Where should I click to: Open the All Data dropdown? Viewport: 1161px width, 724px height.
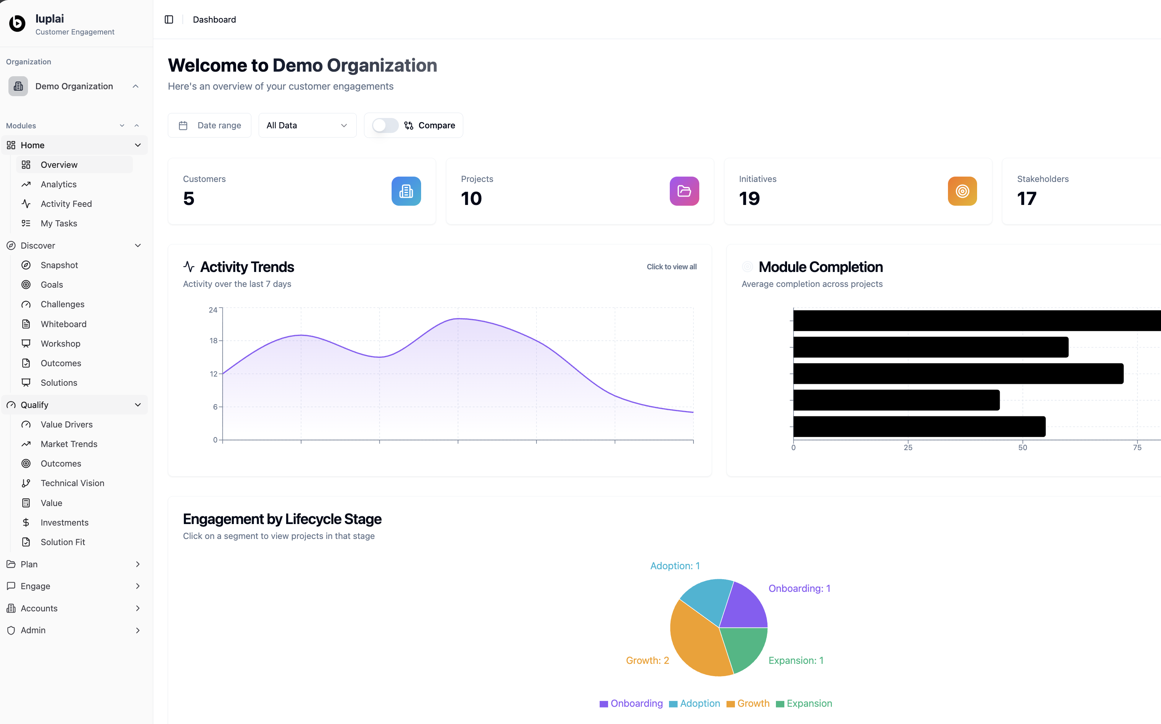307,125
